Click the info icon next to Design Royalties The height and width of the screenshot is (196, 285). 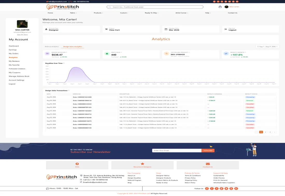coord(67,52)
